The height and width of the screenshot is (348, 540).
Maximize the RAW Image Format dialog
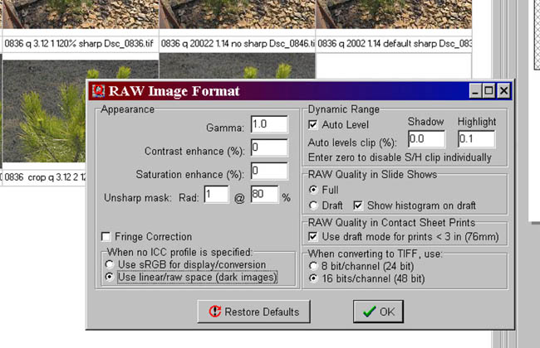[488, 91]
